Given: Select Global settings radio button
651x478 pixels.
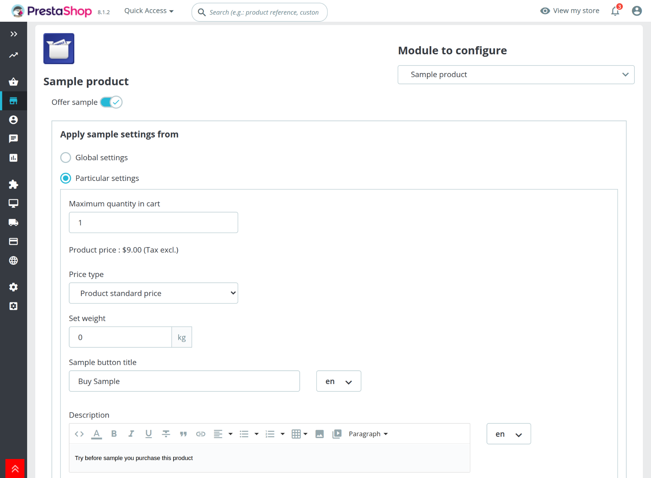Looking at the screenshot, I should click(x=65, y=158).
